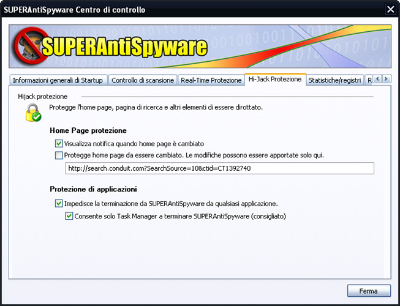This screenshot has width=400, height=306.
Task: Click the Protegge l'home page description text
Action: click(156, 107)
